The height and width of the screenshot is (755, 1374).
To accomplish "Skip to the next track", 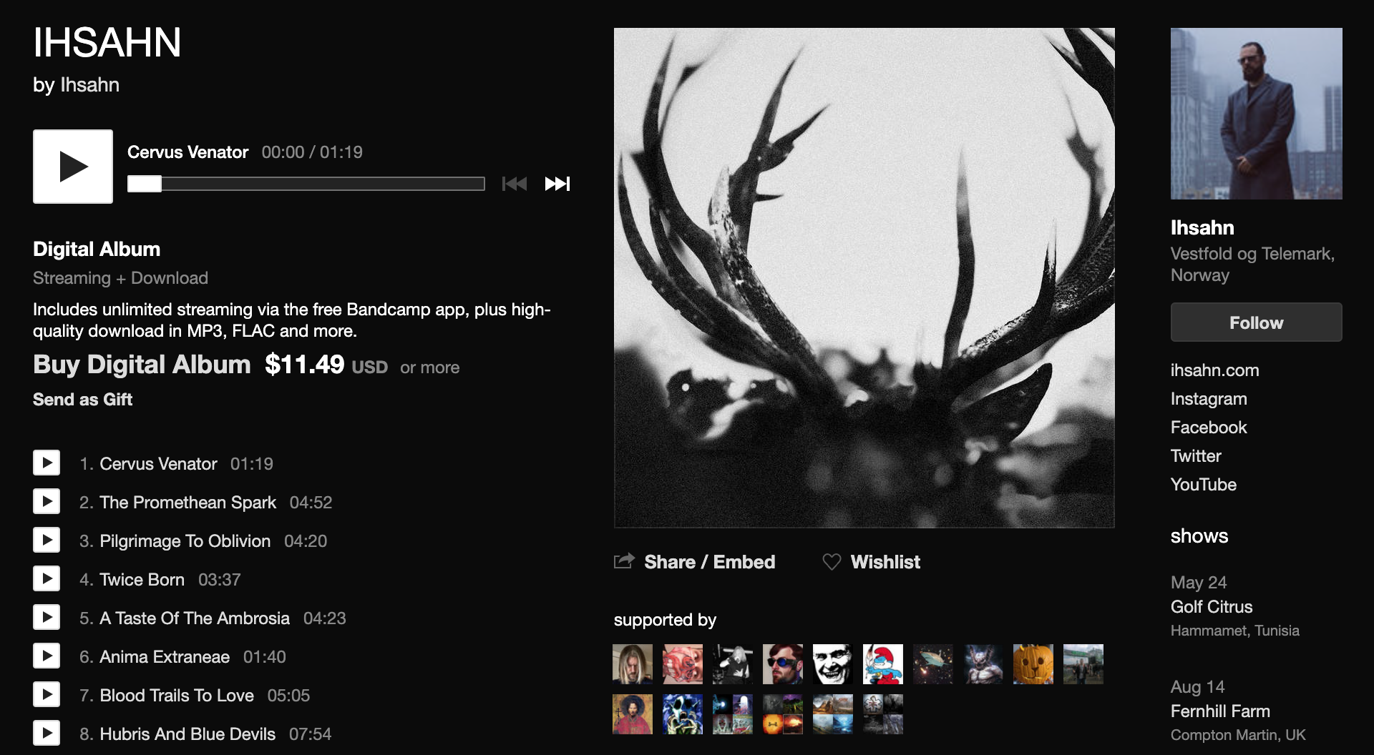I will coord(557,184).
